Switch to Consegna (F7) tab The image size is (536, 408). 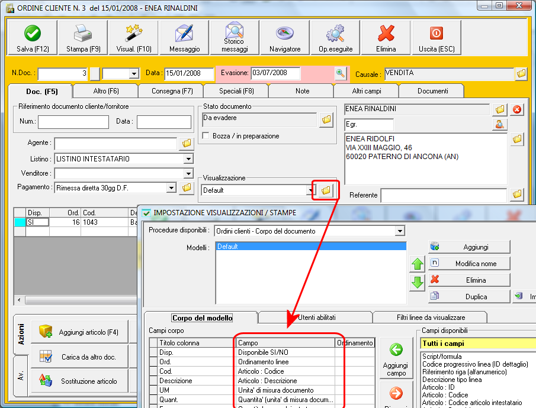(x=172, y=91)
